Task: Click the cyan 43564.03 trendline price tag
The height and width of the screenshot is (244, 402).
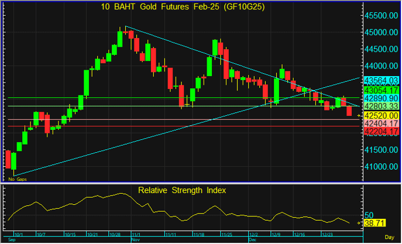Action: tap(381, 80)
